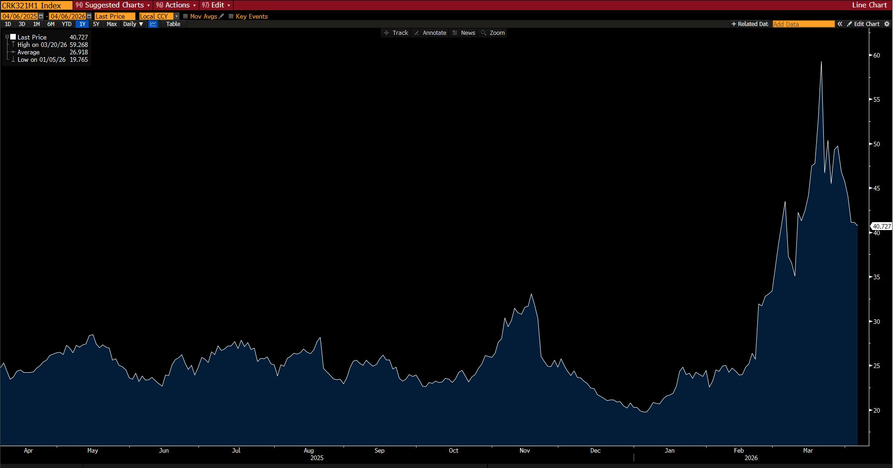Open the Local CCY currency dropdown

[x=177, y=16]
